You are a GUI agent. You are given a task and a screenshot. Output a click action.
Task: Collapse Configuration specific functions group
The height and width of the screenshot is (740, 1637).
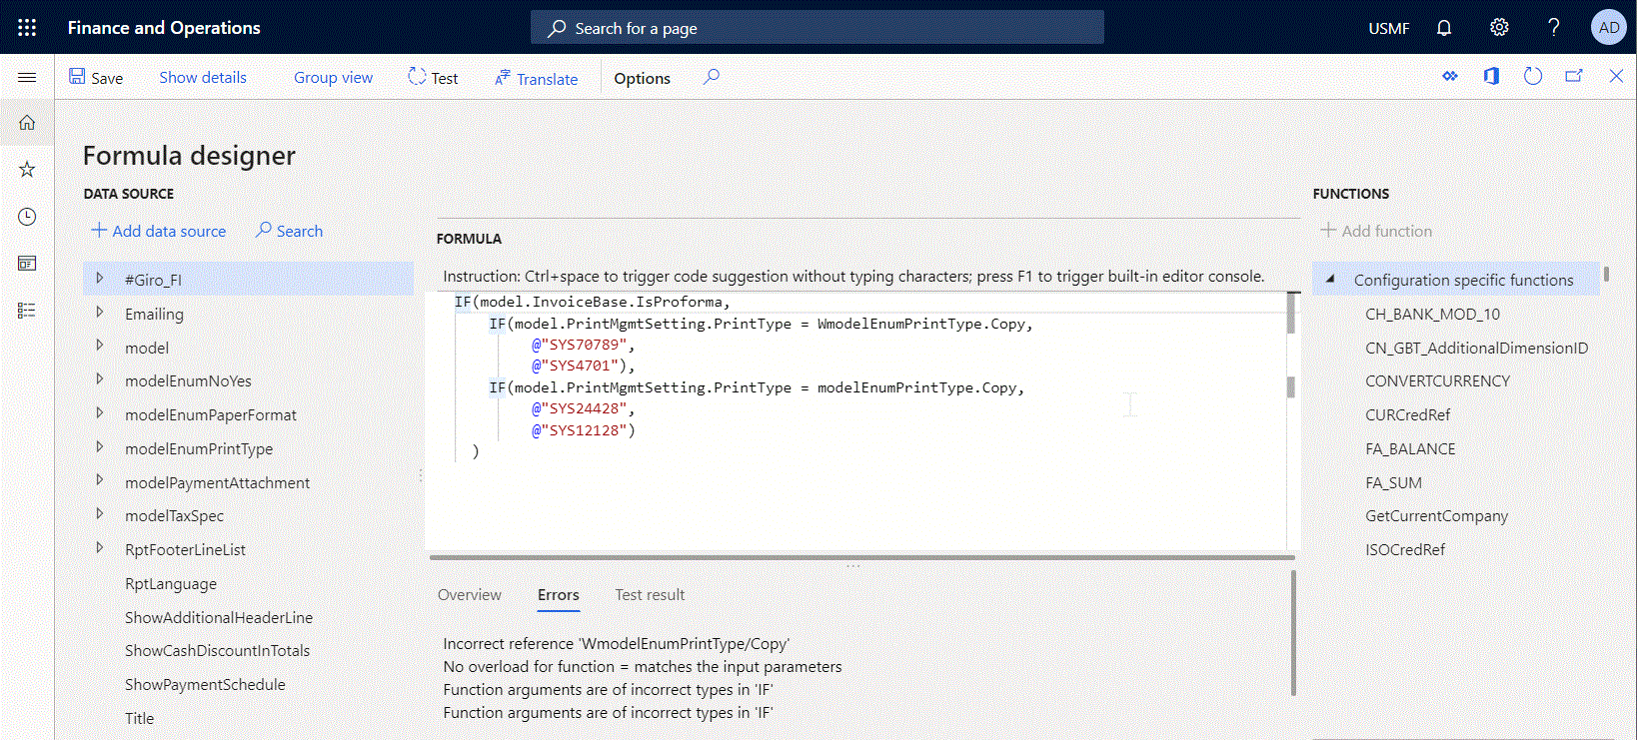[x=1330, y=280]
